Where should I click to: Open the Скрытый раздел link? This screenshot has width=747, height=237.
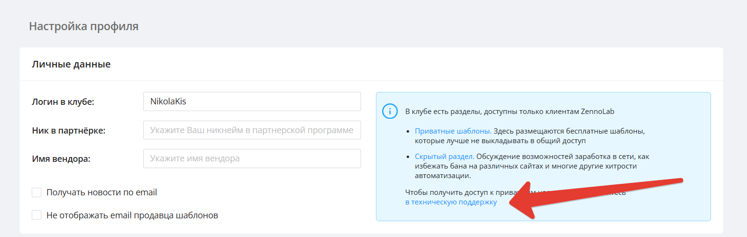(x=445, y=157)
